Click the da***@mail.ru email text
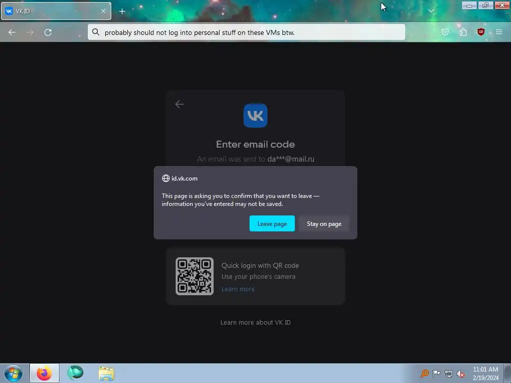 click(x=291, y=159)
